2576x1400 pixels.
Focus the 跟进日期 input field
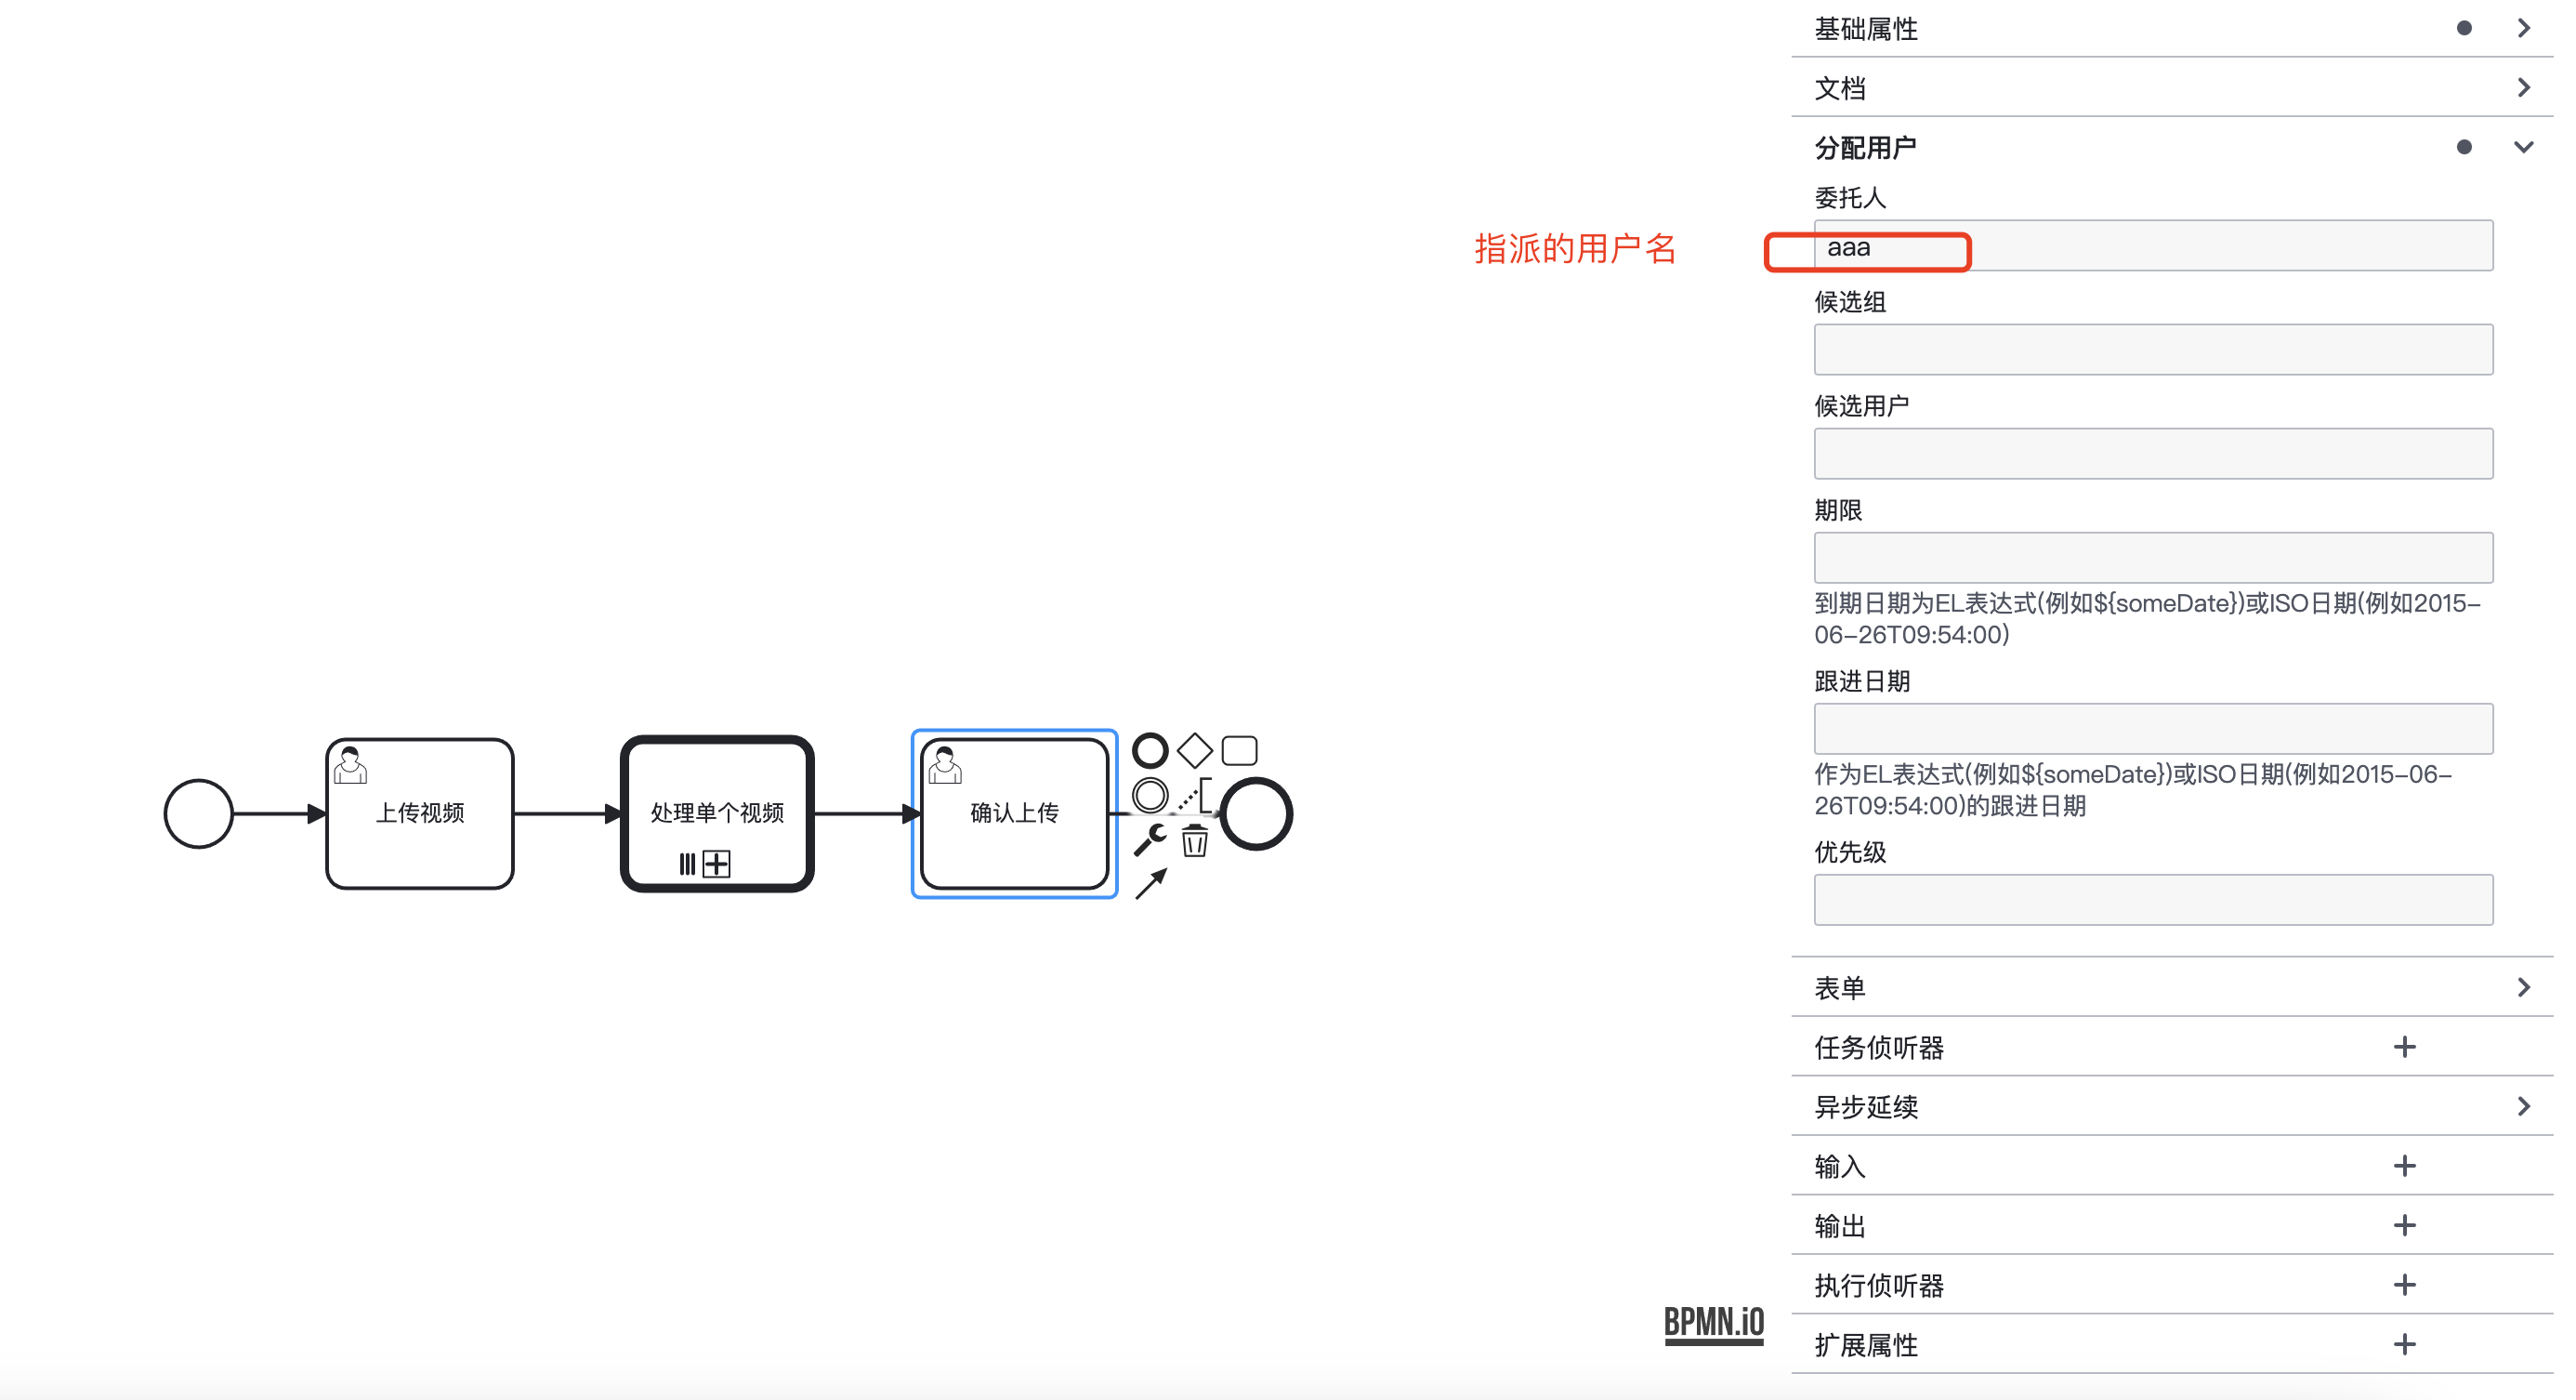click(x=2153, y=729)
